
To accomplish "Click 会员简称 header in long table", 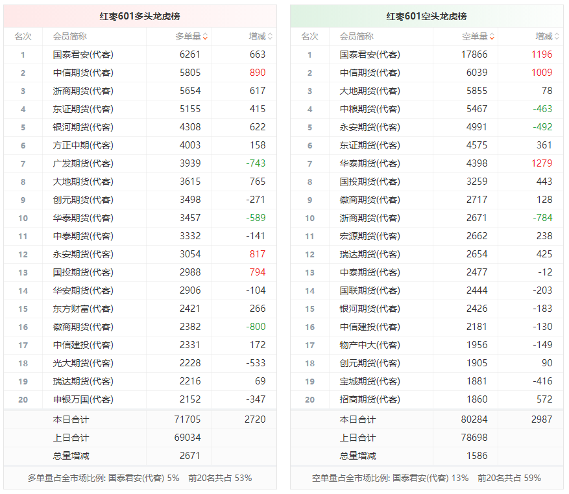I will click(x=69, y=37).
